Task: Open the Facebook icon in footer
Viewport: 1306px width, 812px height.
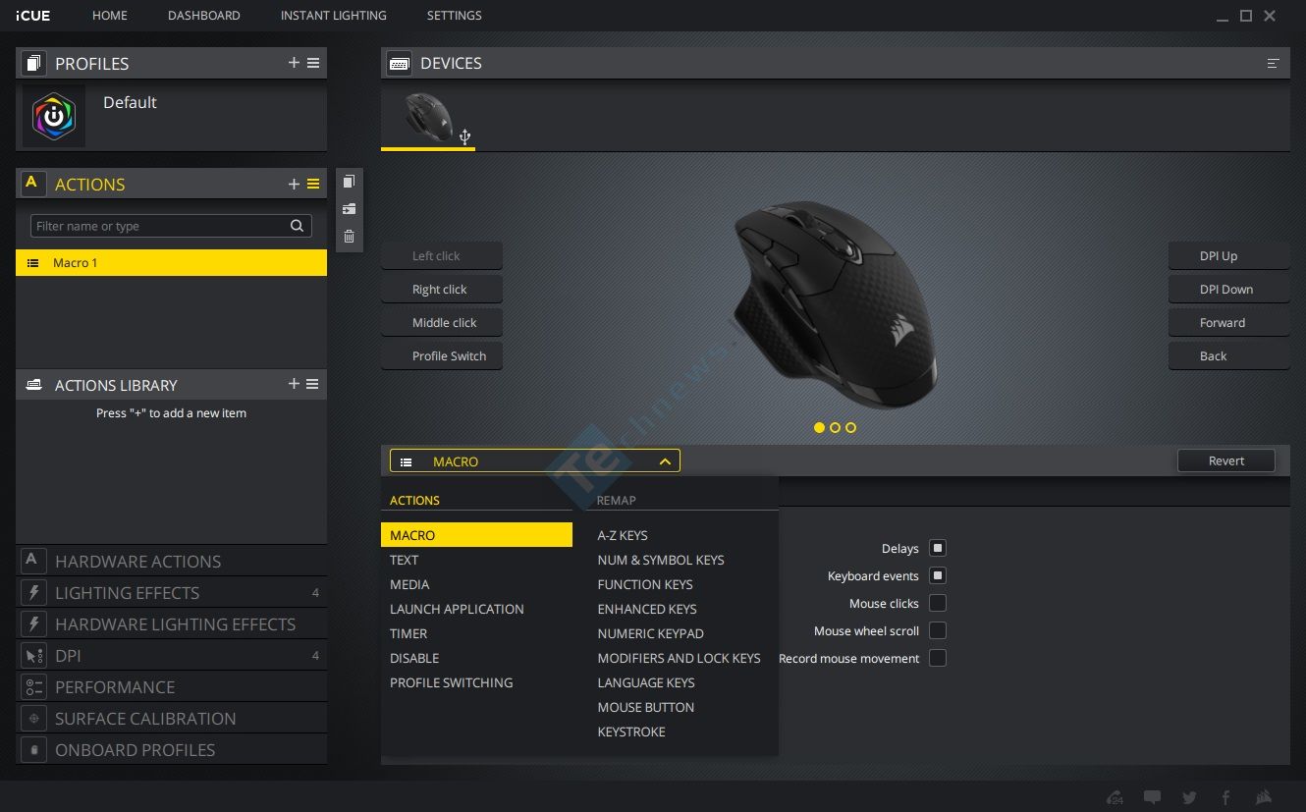Action: click(x=1225, y=797)
